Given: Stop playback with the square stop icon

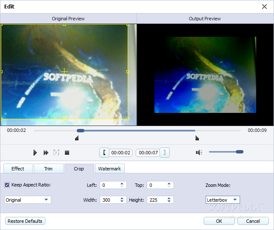Looking at the screenshot, I should (67, 153).
